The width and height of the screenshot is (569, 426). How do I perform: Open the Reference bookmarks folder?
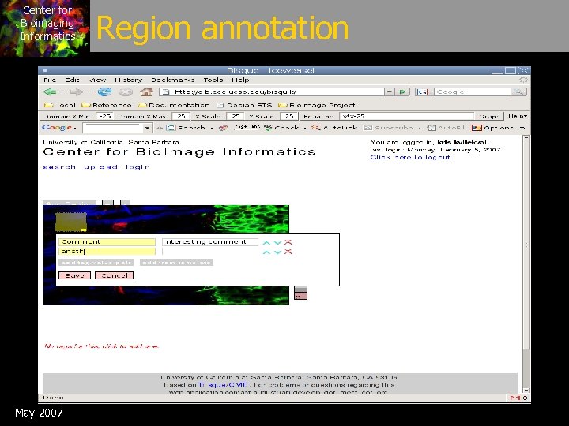[107, 105]
